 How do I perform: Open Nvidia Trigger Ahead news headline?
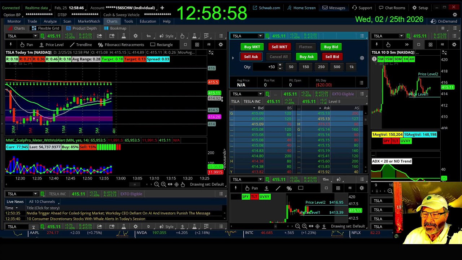click(x=118, y=213)
